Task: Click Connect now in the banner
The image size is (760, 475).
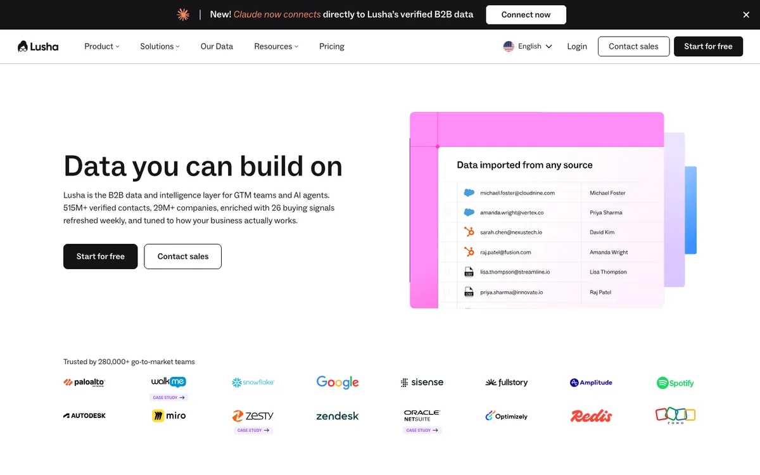Action: [x=526, y=15]
